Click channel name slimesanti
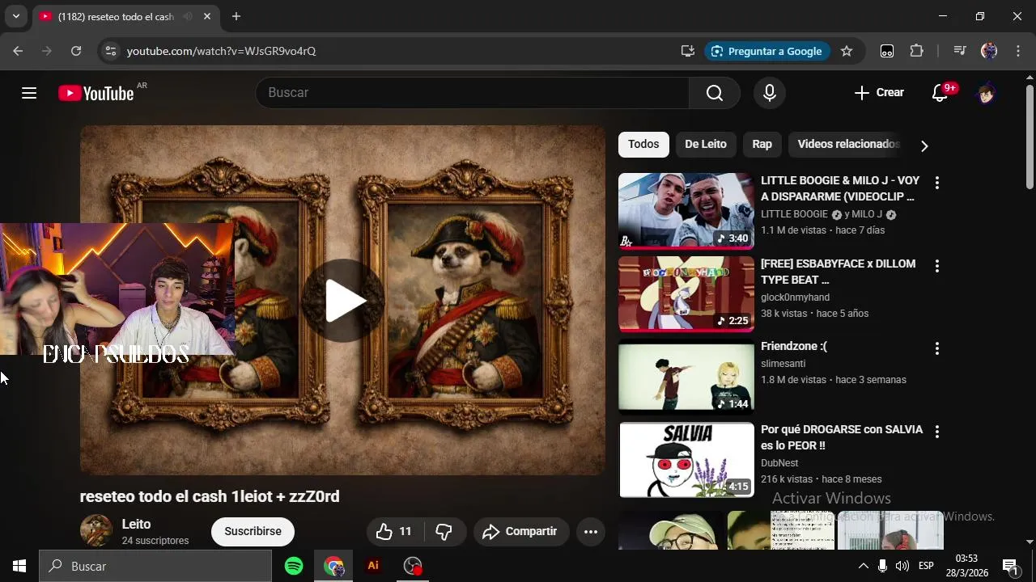Screen dimensions: 1036x582 click(783, 364)
